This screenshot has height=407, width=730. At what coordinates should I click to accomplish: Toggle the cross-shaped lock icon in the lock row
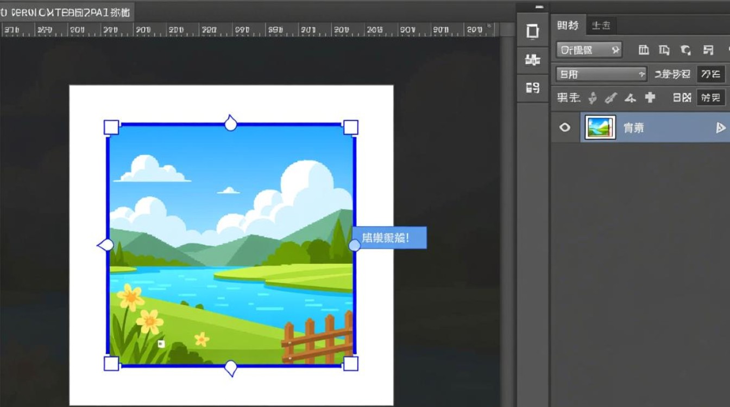(650, 98)
